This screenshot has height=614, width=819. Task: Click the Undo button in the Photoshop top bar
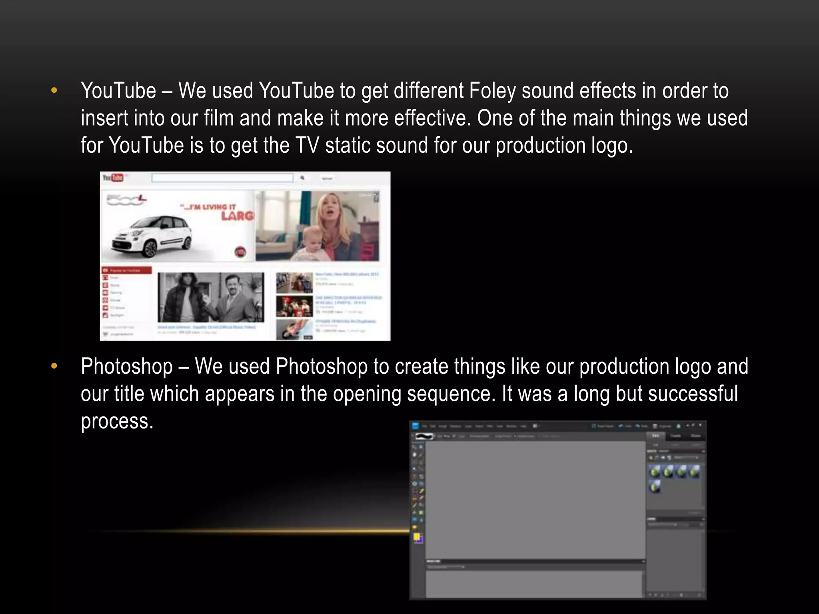tap(625, 426)
